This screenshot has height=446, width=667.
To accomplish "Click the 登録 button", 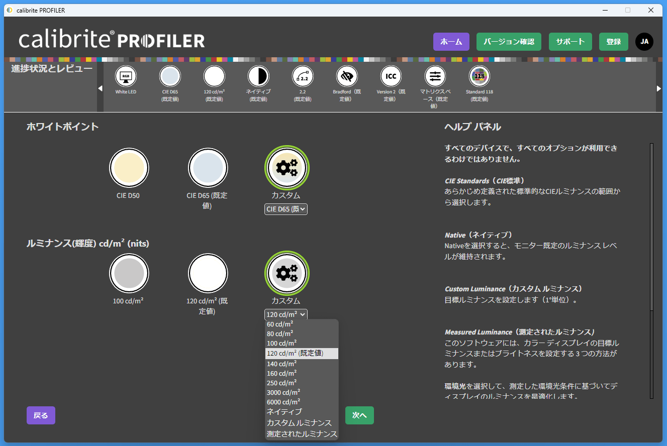I will coord(614,42).
